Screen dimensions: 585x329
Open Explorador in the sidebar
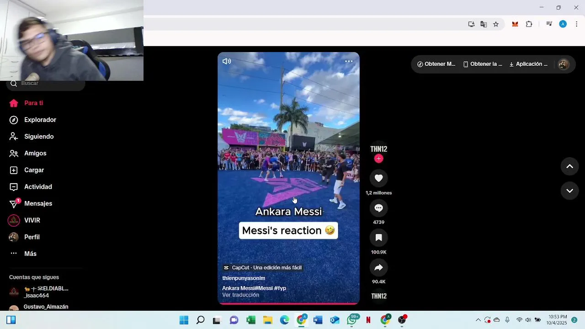pos(33,120)
